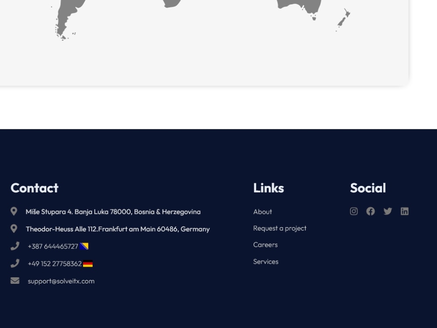Viewport: 437px width, 328px height.
Task: Click the Links footer heading
Action: click(x=269, y=188)
